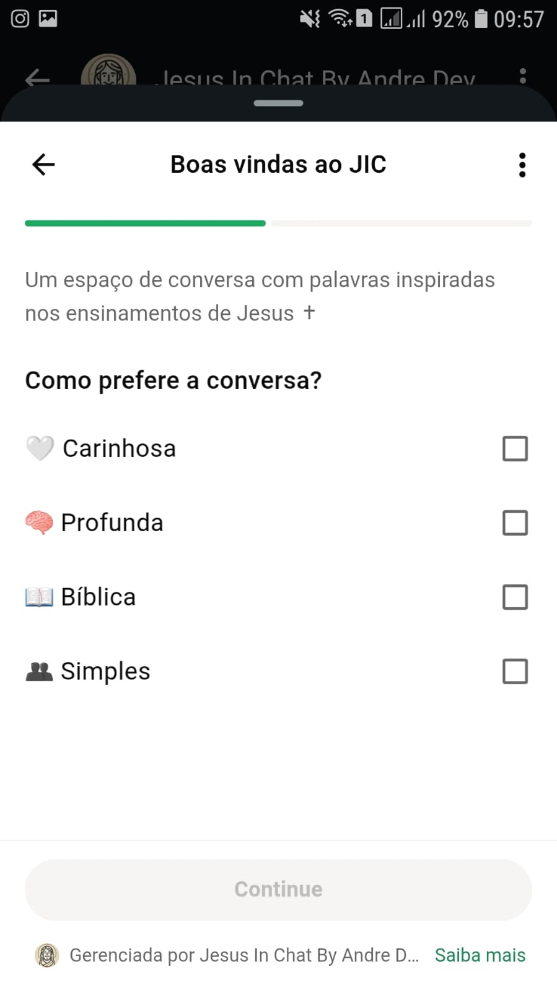This screenshot has width=557, height=990.
Task: Open the three-dot menu of the form
Action: click(522, 165)
